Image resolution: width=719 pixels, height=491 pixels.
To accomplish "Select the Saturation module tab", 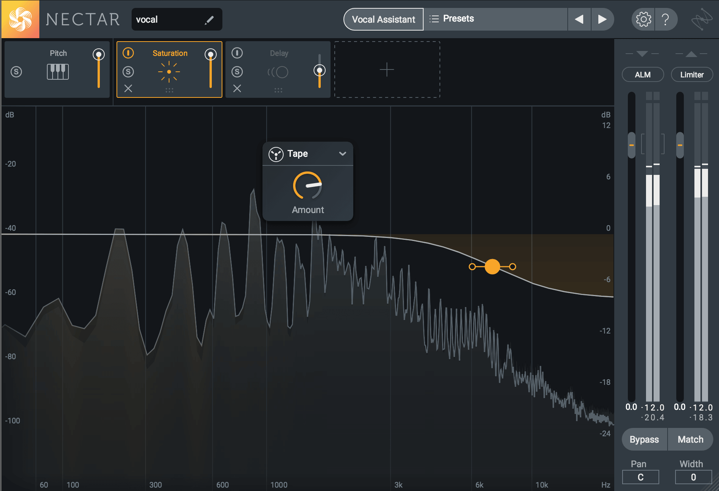I will point(169,69).
